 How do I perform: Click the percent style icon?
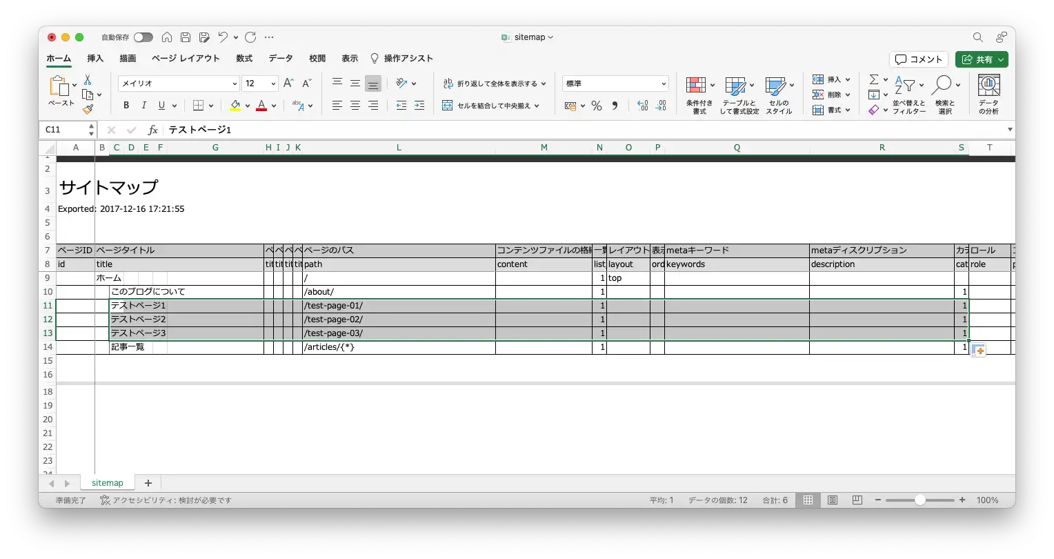597,106
